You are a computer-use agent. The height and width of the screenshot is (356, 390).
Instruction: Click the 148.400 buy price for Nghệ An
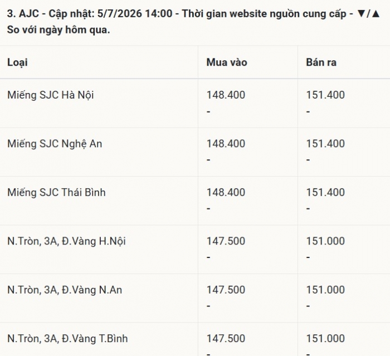[x=226, y=144]
